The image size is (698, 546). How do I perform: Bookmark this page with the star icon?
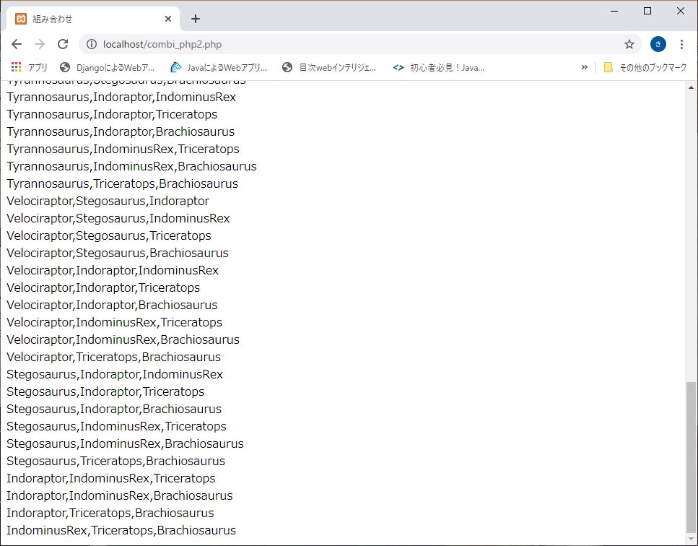(x=629, y=44)
